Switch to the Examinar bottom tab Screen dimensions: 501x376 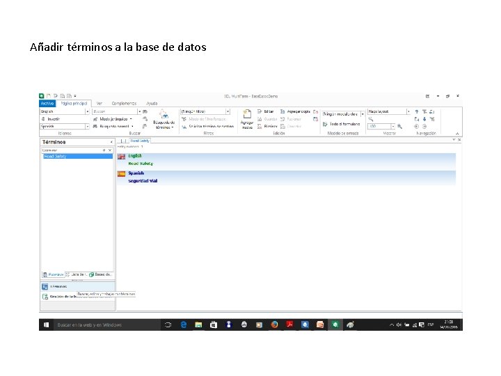tap(54, 274)
